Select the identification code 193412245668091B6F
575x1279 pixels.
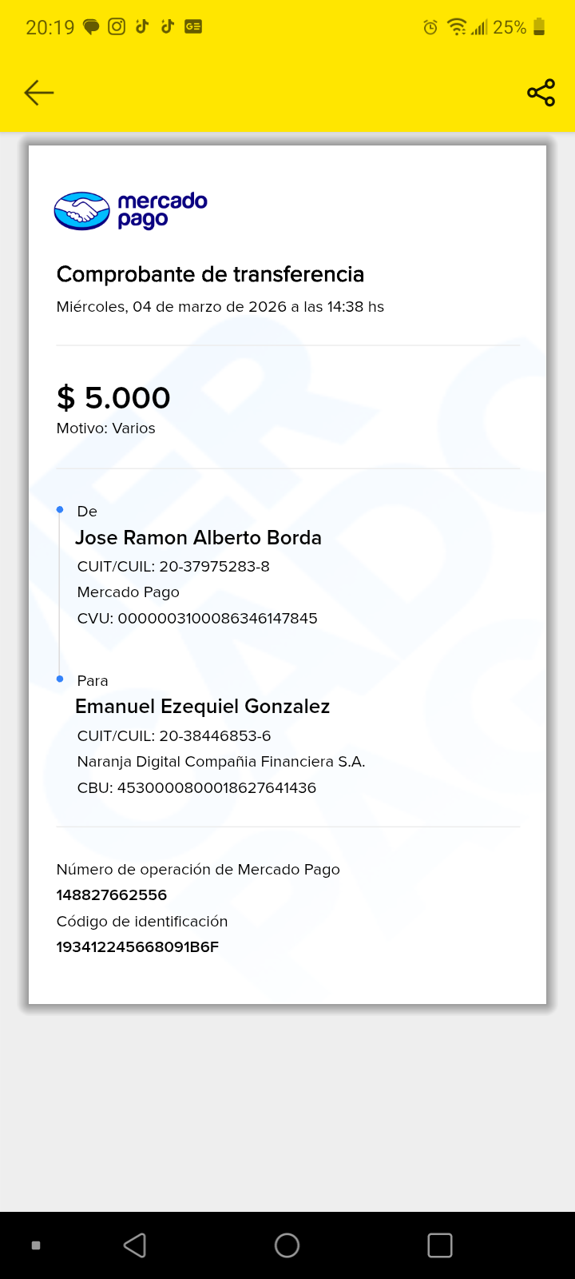137,946
